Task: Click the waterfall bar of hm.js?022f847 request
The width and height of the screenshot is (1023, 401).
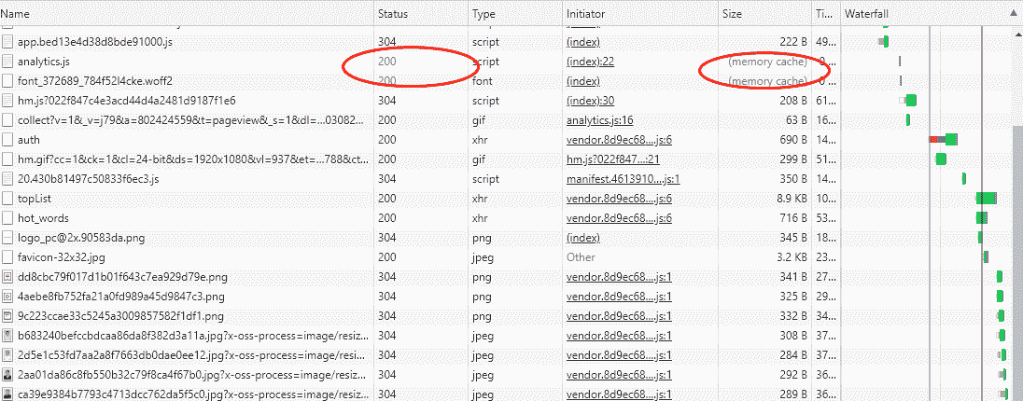Action: [908, 100]
